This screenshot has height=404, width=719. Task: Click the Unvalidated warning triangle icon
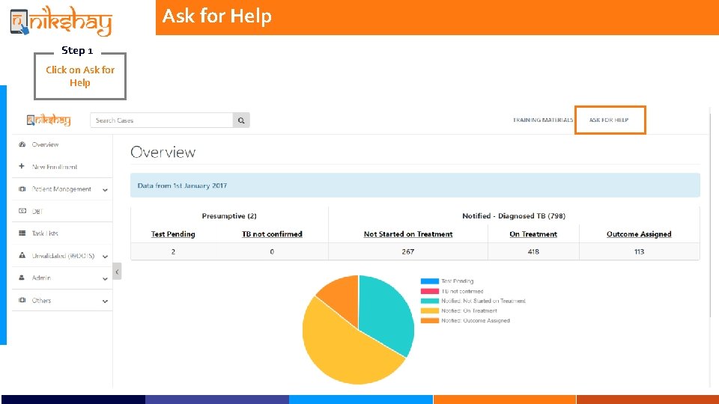(22, 255)
